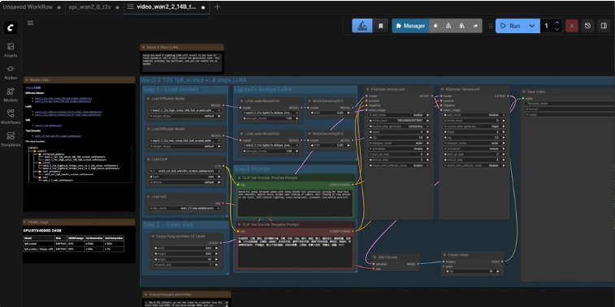Select the 'Lightx2v 4steps LoRA' group title
This screenshot has height=307, width=615.
263,89
